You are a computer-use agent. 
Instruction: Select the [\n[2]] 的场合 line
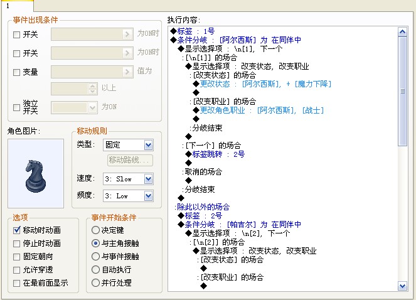[x=217, y=242]
